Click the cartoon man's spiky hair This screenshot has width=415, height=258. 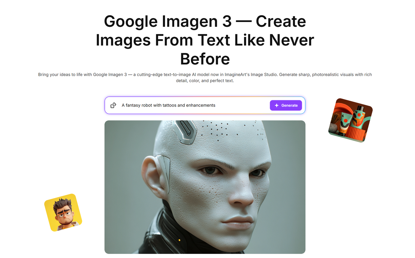(62, 204)
